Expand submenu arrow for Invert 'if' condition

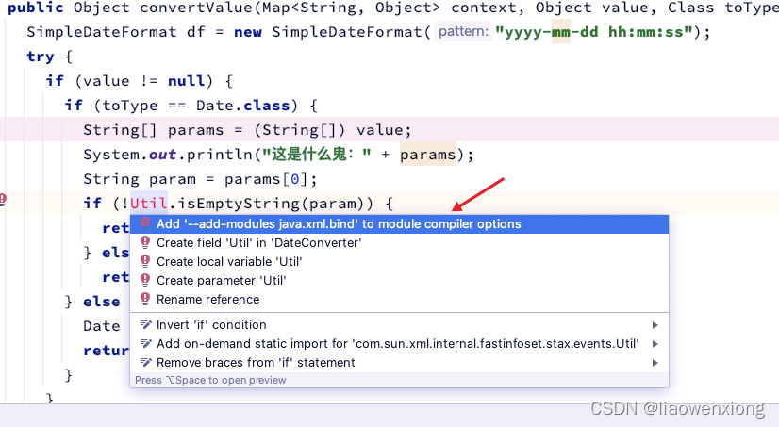655,325
